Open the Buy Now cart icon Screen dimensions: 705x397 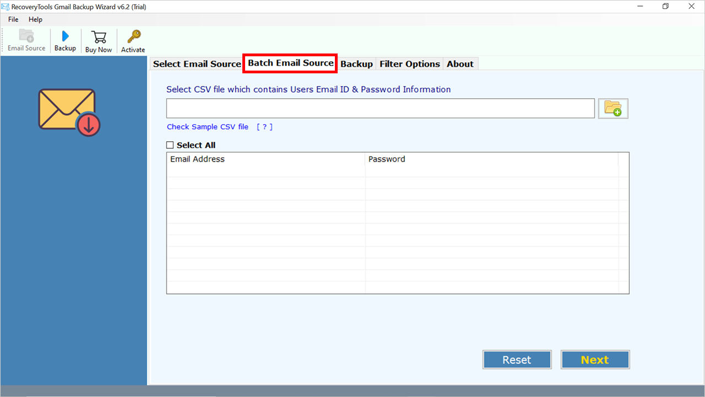pos(99,41)
